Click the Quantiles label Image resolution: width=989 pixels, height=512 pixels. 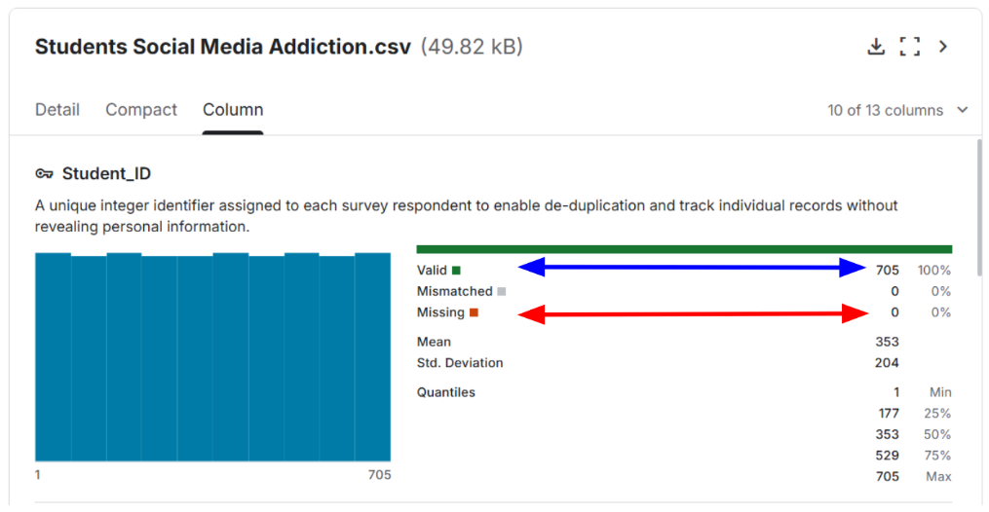pyautogui.click(x=445, y=392)
